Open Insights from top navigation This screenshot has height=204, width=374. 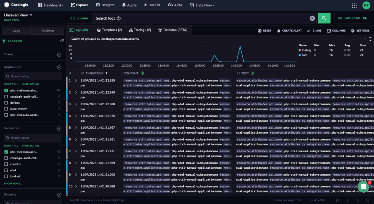[105, 5]
